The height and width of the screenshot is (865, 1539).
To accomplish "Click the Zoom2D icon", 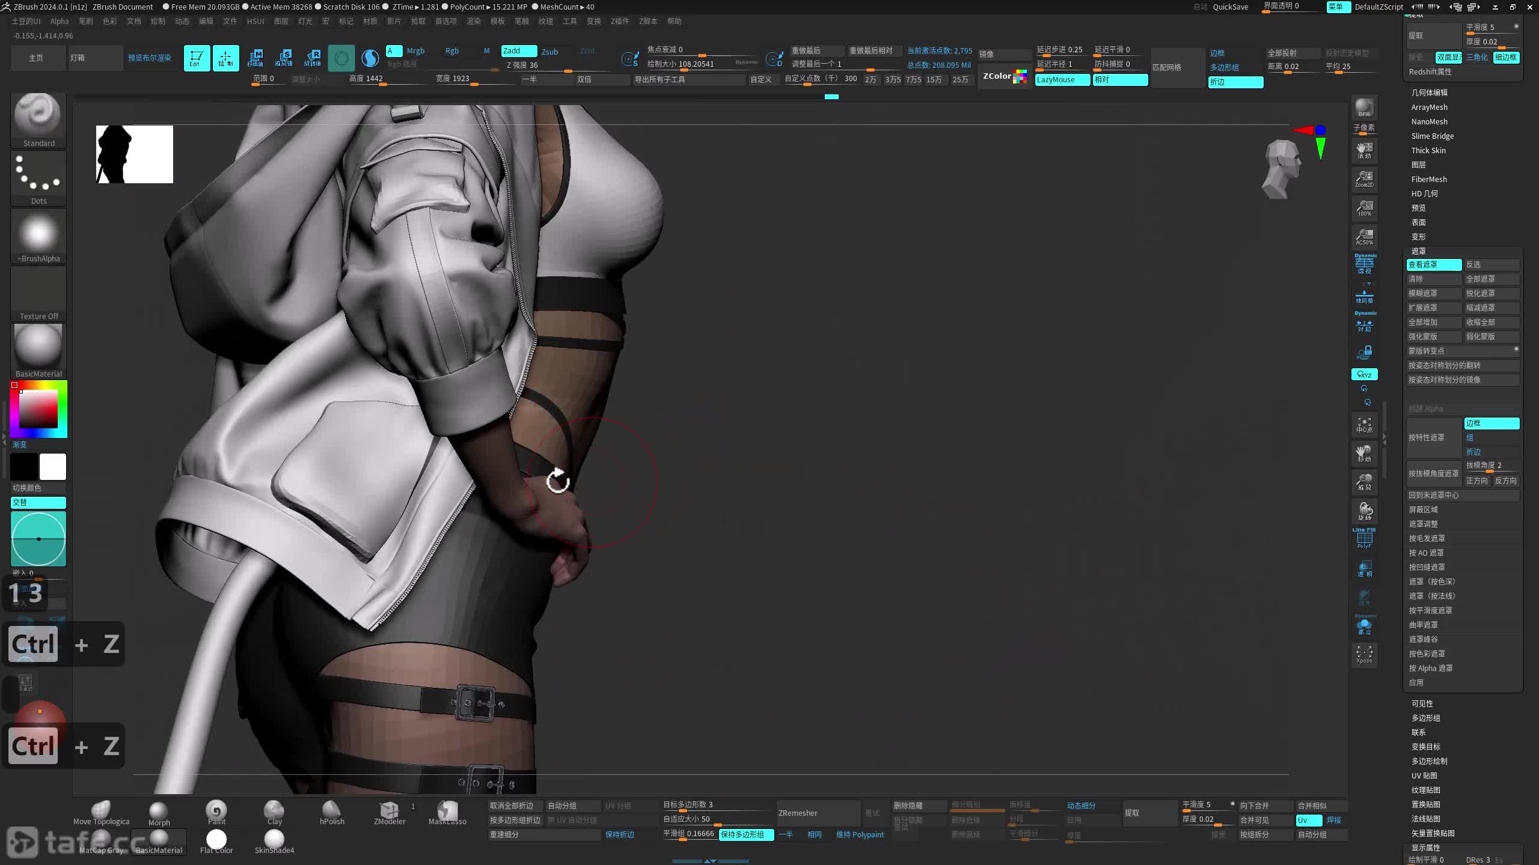I will click(x=1364, y=178).
